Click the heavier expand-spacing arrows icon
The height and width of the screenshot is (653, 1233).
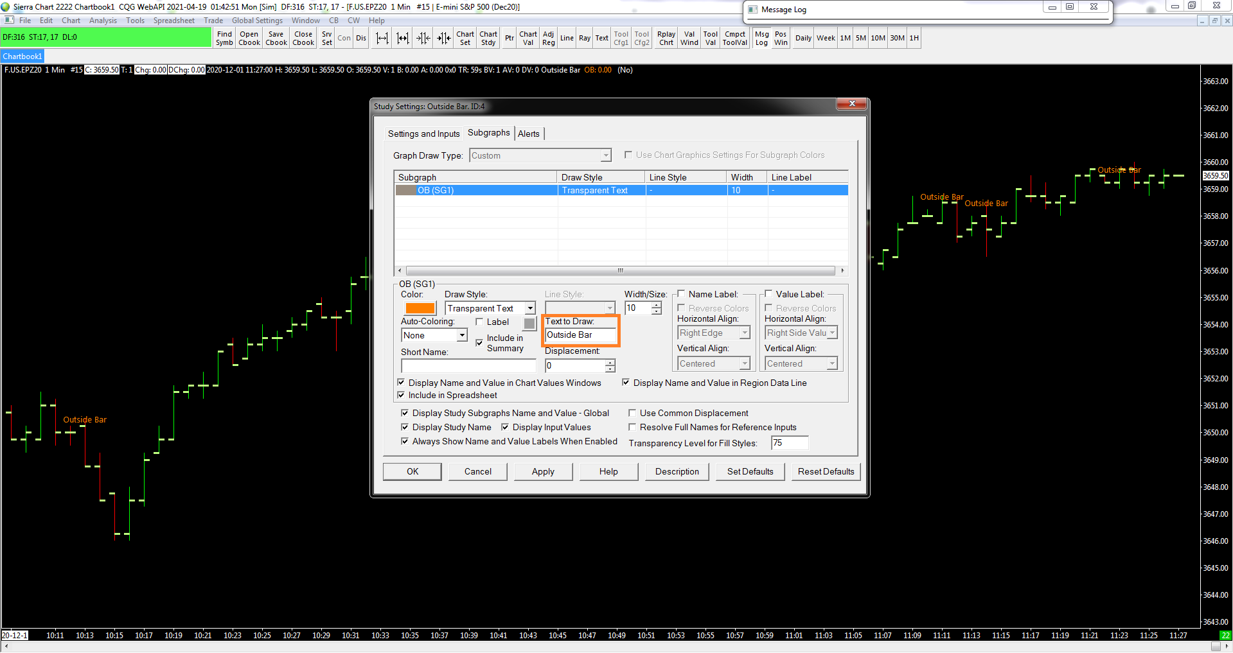coord(403,39)
